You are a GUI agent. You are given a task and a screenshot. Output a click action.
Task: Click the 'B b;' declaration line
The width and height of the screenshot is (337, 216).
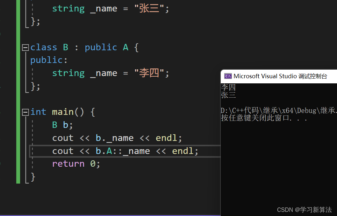point(62,125)
